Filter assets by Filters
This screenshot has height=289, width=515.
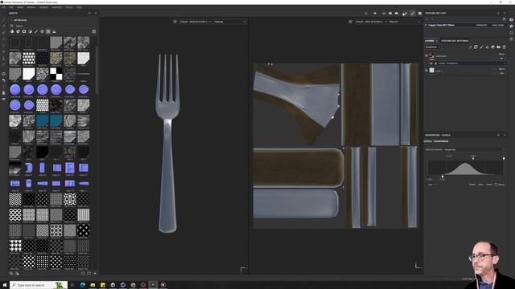coord(31,31)
